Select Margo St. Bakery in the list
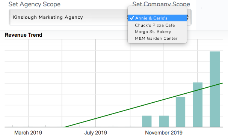Image resolution: width=228 pixels, height=139 pixels. pos(157,31)
